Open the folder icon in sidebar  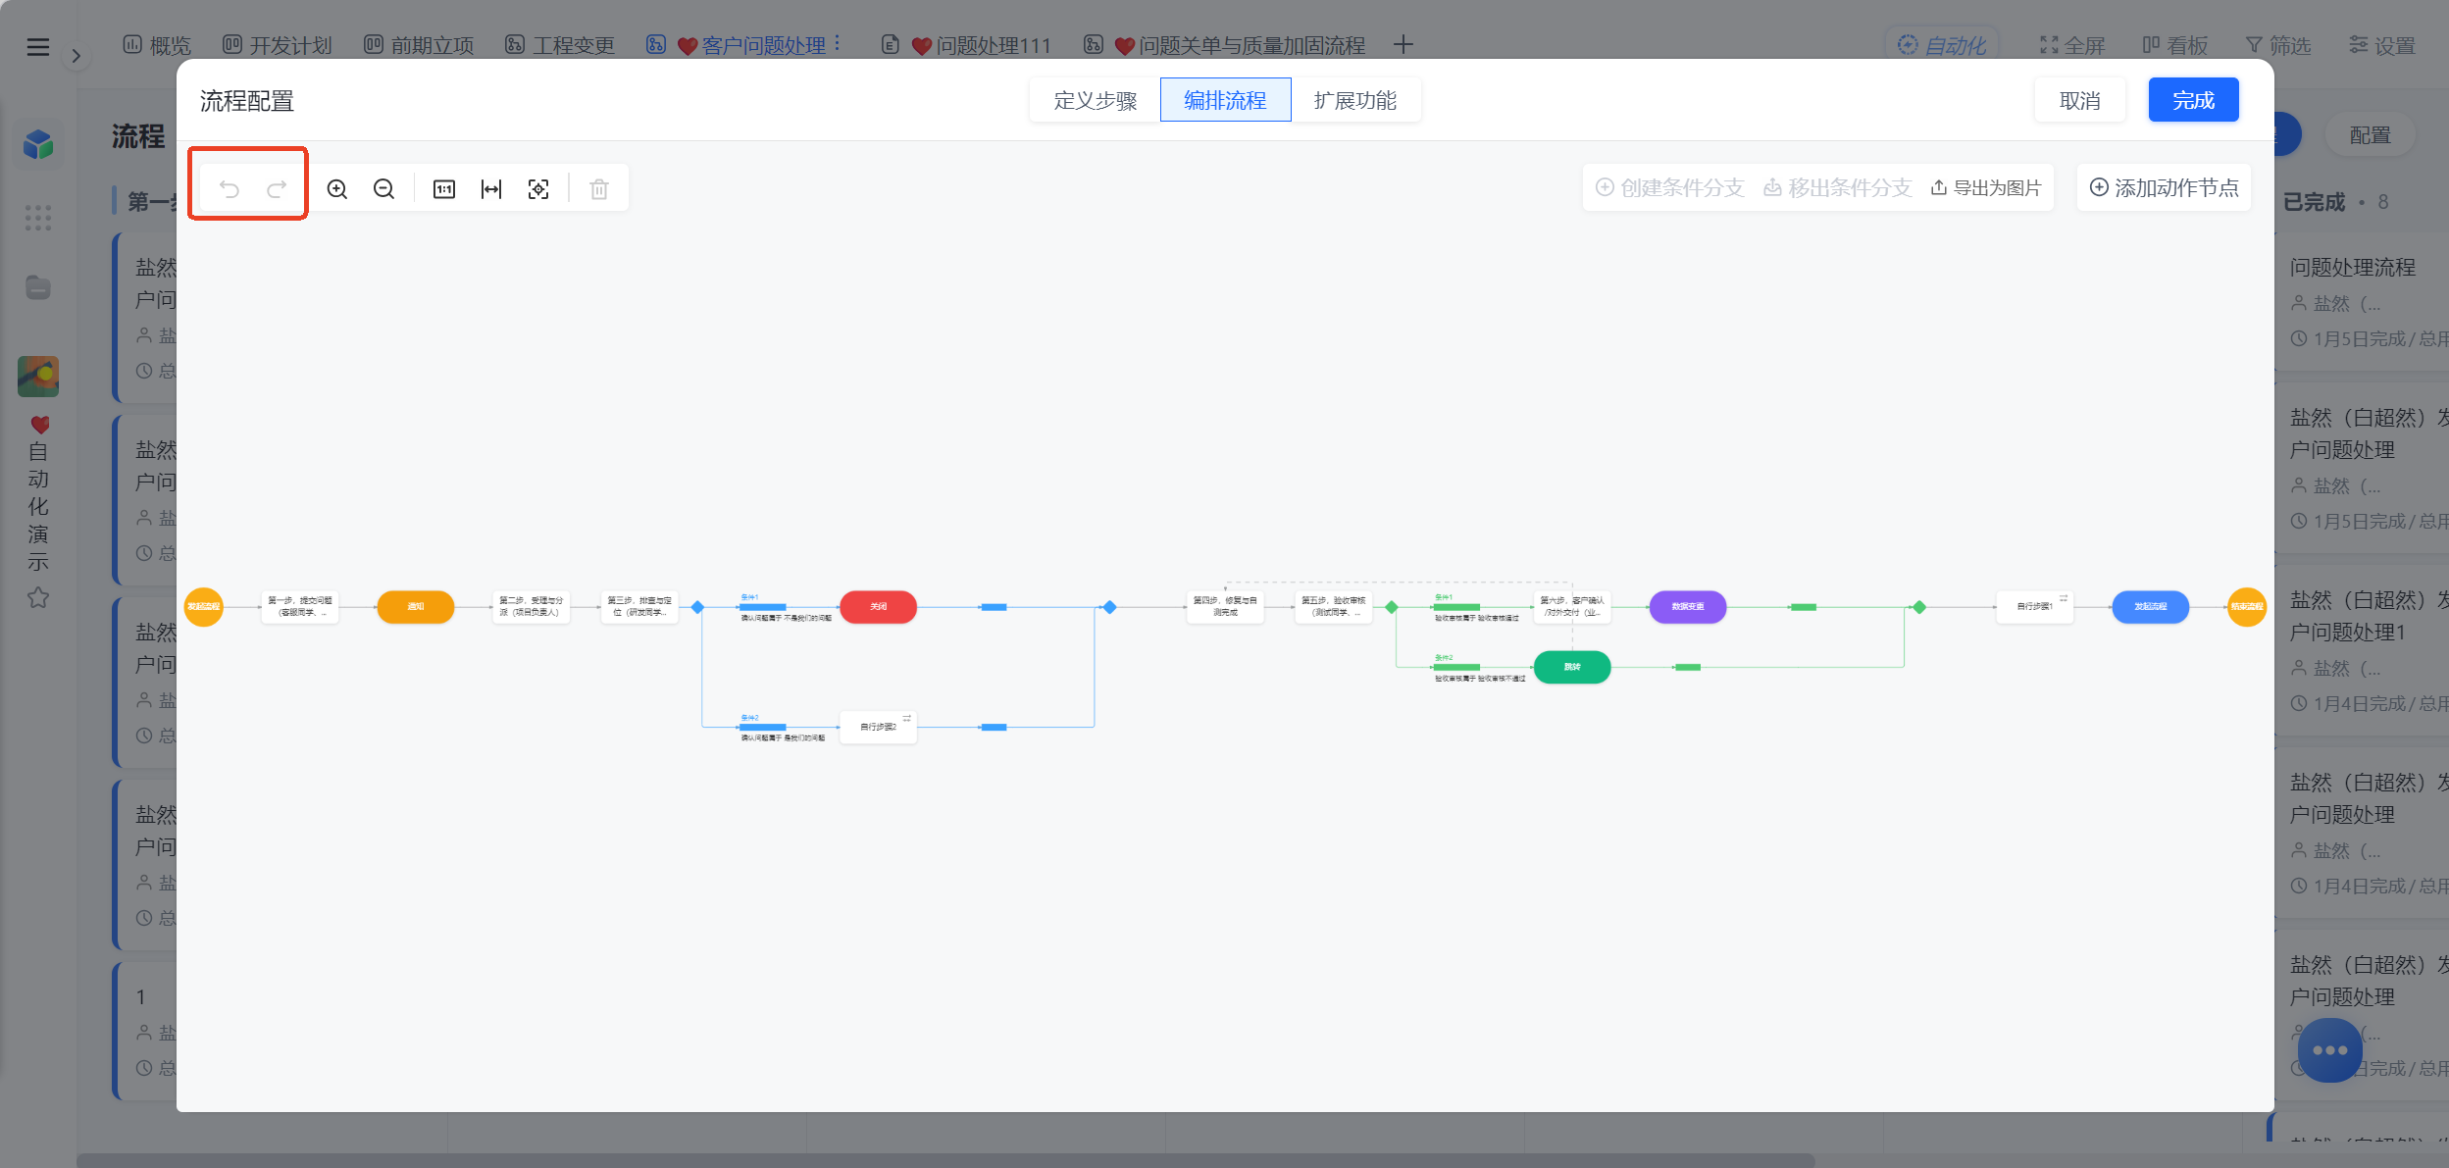pos(38,287)
